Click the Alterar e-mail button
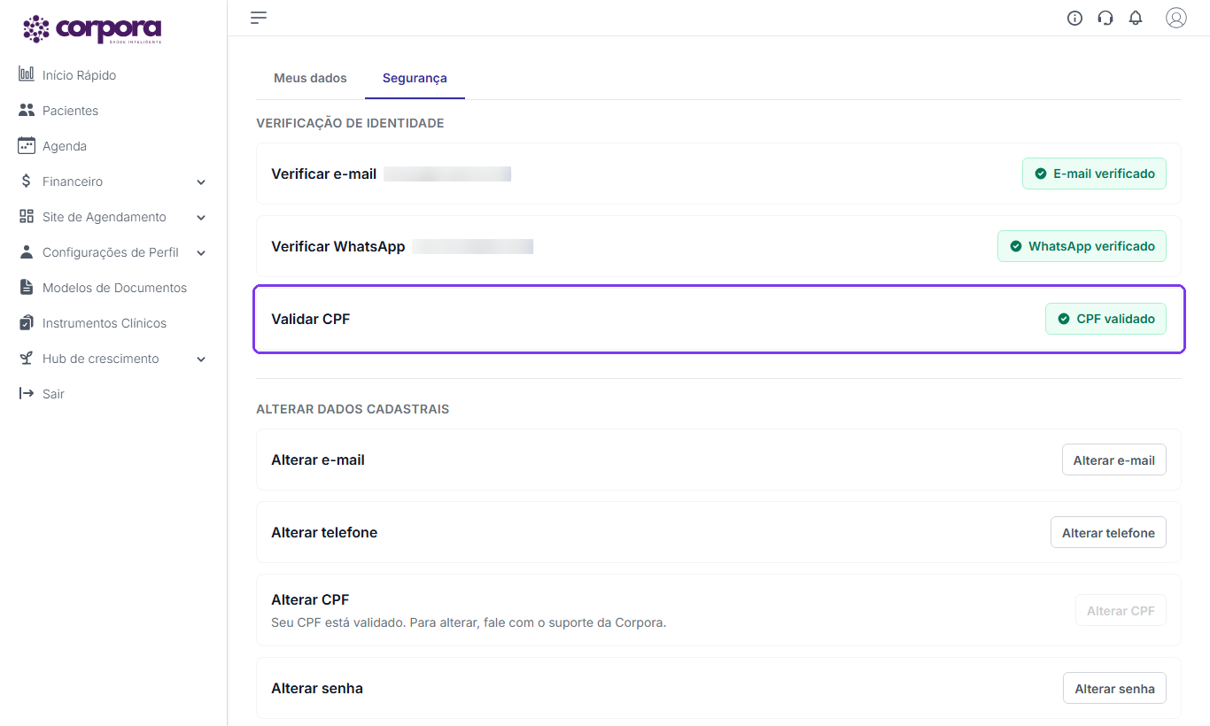1210x726 pixels. pyautogui.click(x=1113, y=460)
